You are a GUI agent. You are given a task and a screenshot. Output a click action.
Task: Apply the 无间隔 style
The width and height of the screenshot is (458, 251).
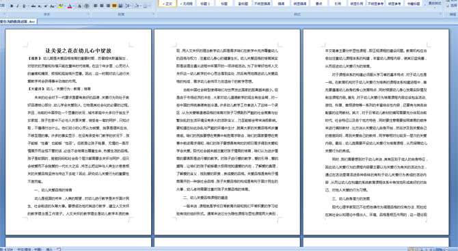pos(187,3)
